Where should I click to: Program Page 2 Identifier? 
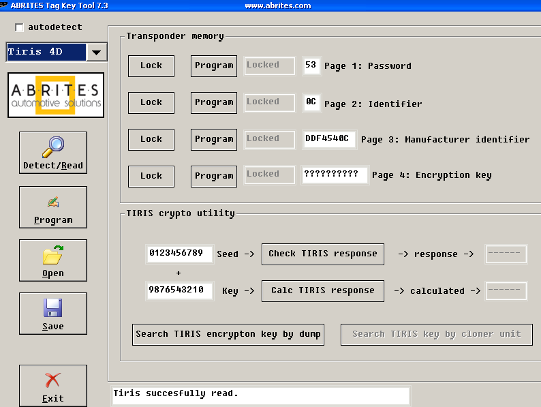pyautogui.click(x=214, y=103)
